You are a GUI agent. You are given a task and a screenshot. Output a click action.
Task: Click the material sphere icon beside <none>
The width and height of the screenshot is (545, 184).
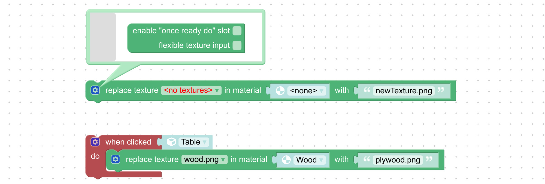click(280, 90)
